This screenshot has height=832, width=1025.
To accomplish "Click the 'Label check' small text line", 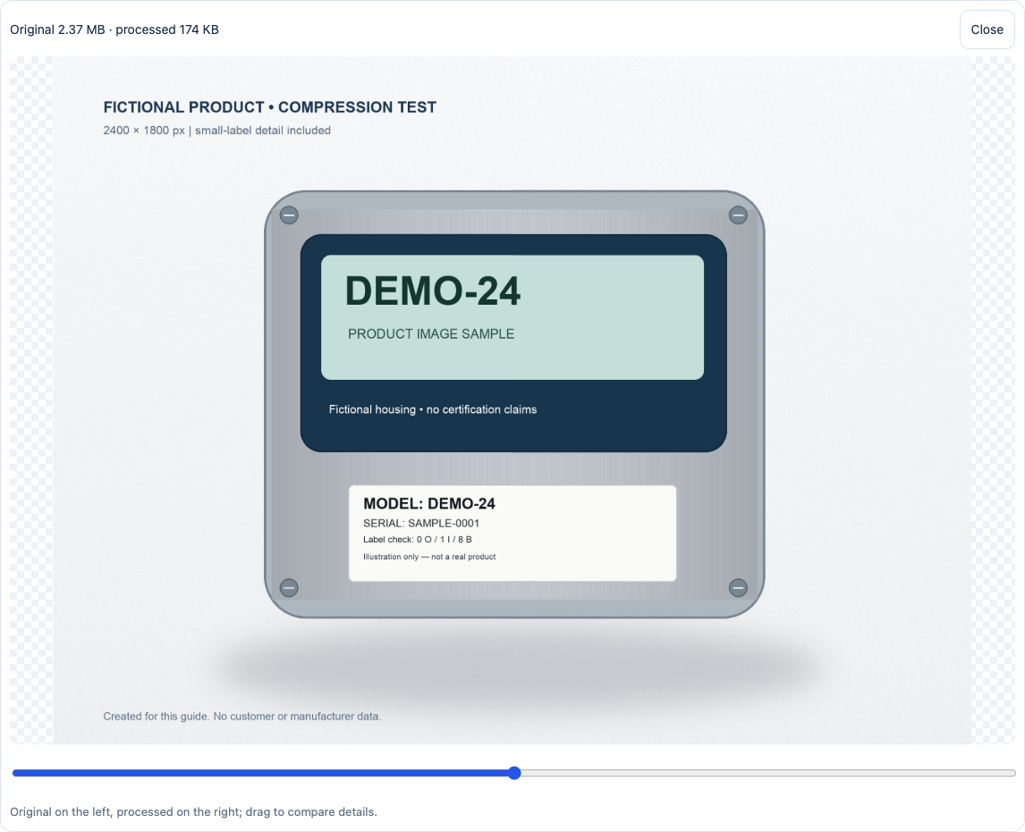I will [417, 540].
